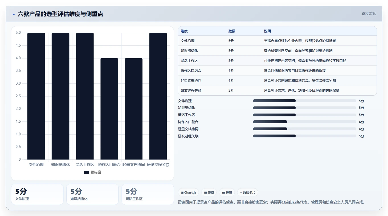The image size is (388, 216).
Task: Open the 文件治理 5分 data card
Action: [37, 194]
